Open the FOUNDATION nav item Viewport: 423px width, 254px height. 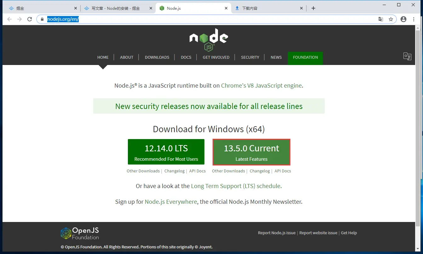pos(306,58)
